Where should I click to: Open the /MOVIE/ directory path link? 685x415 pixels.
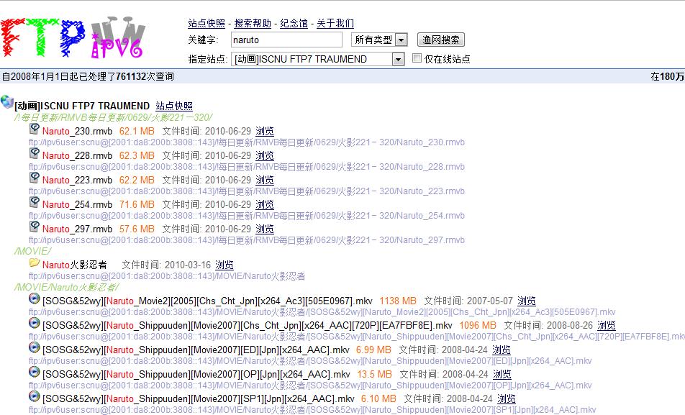[x=32, y=251]
